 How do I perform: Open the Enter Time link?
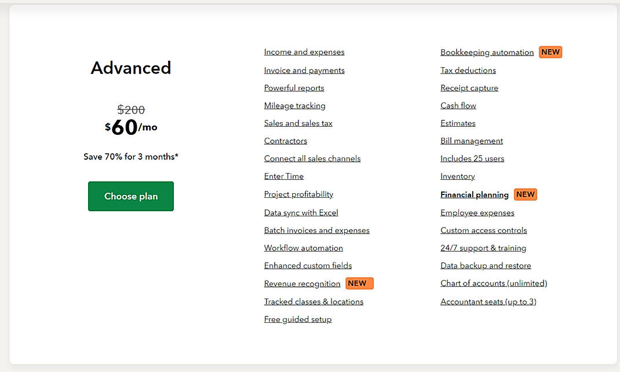[284, 176]
